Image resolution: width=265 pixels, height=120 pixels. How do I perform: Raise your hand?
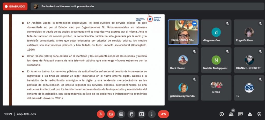click(131, 114)
